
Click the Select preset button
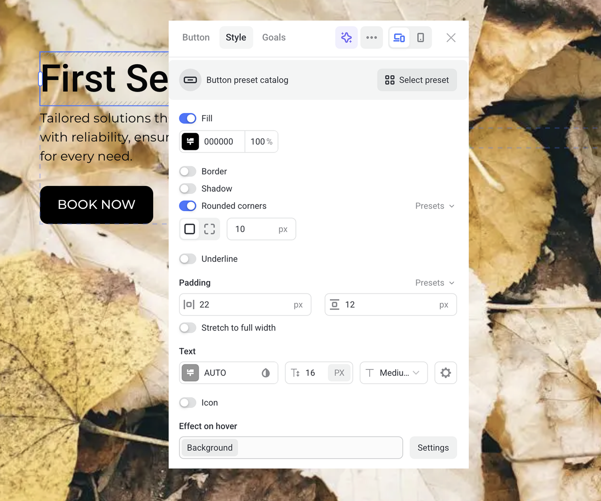coord(417,80)
